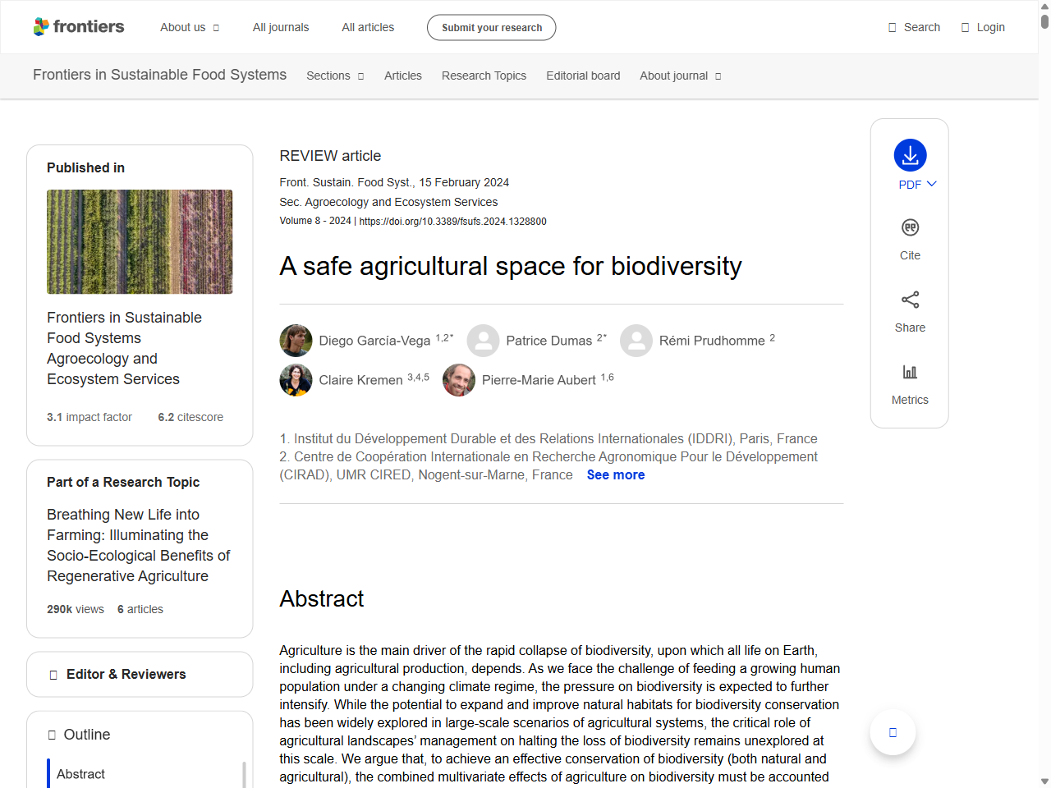Open the floating help bubble
The width and height of the screenshot is (1051, 788).
coord(892,731)
